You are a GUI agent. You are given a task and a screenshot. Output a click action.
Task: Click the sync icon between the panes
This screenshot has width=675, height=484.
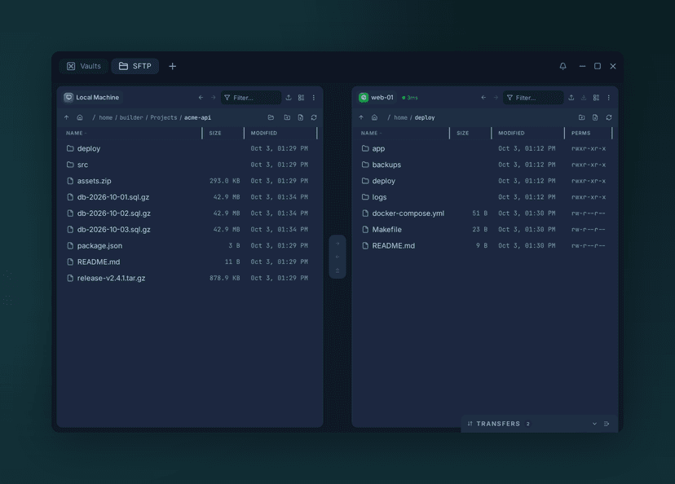coord(337,271)
